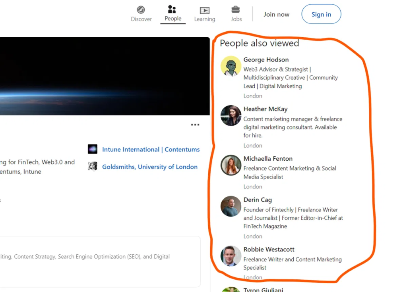Click the Join now button
The height and width of the screenshot is (292, 407).
276,14
